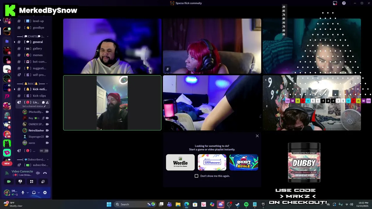372x209 pixels.
Task: Open server folder icon in sidebar
Action: 7,41
